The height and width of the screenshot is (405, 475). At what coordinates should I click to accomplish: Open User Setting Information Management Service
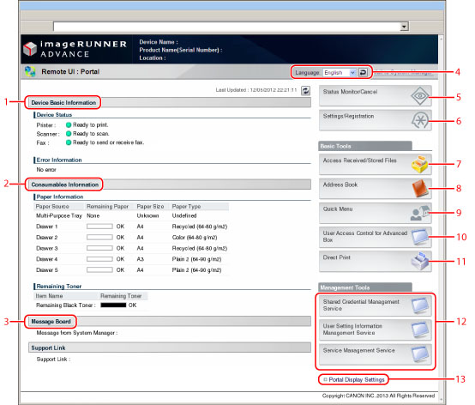[375, 329]
